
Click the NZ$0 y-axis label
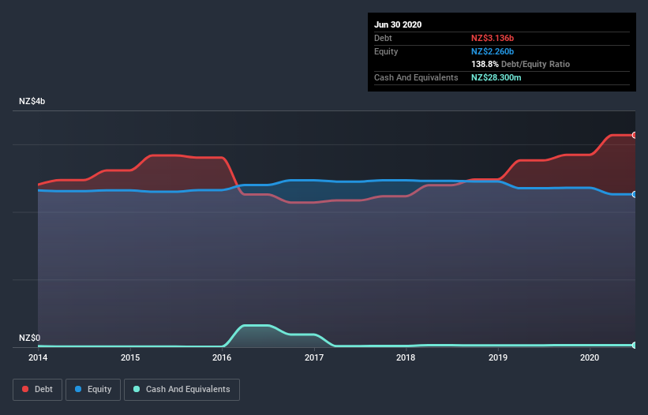(30, 338)
